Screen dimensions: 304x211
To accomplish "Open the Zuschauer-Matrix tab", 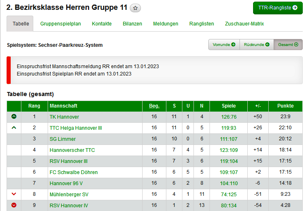I will 244,24.
